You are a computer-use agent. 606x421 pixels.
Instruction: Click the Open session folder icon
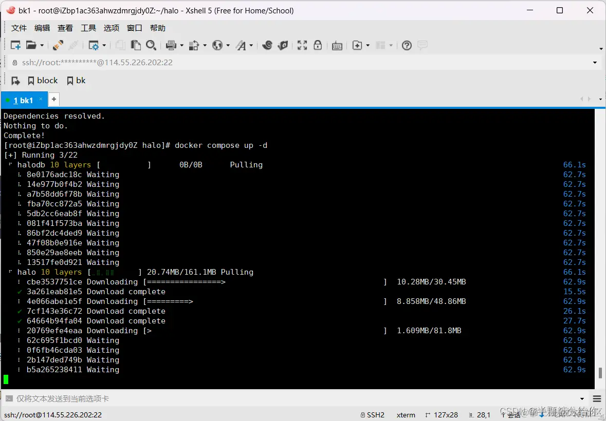tap(31, 45)
